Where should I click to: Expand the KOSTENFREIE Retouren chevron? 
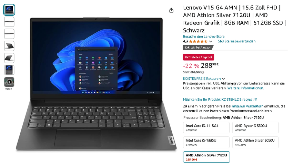tap(223, 79)
